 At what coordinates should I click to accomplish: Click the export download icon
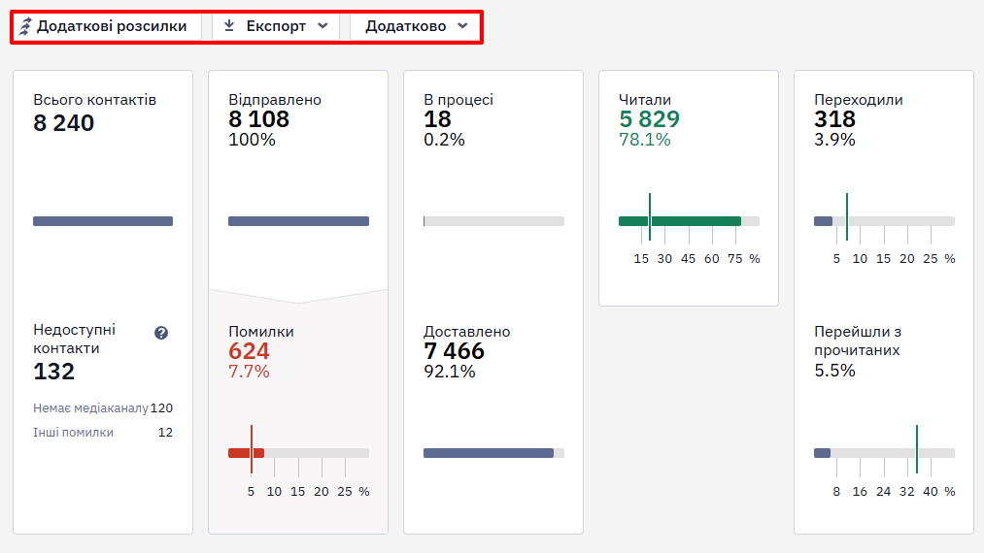click(229, 25)
